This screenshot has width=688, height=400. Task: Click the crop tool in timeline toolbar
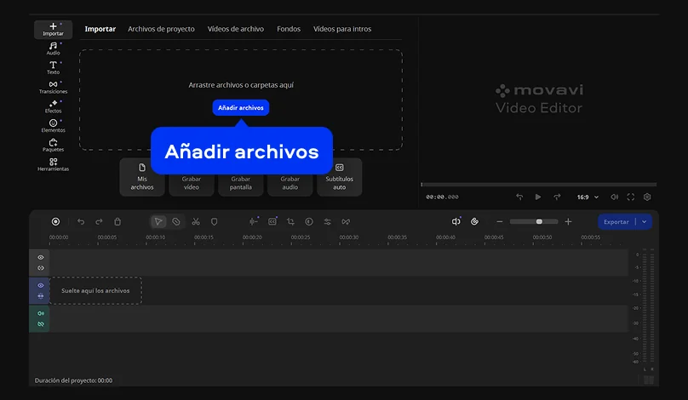[x=290, y=221]
